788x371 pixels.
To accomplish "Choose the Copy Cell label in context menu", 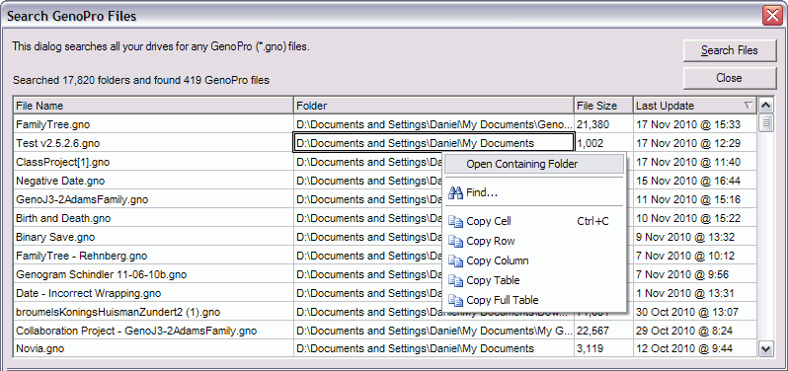I will click(x=489, y=221).
